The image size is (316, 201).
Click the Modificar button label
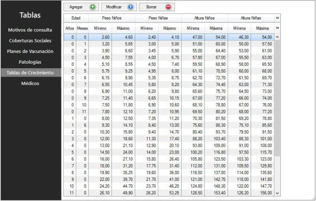click(x=114, y=7)
